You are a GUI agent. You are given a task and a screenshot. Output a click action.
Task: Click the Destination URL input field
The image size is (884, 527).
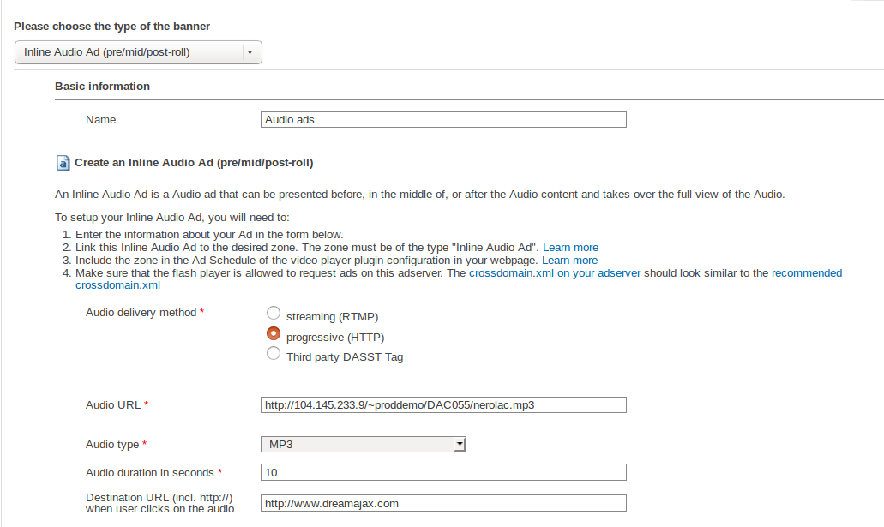pos(442,503)
